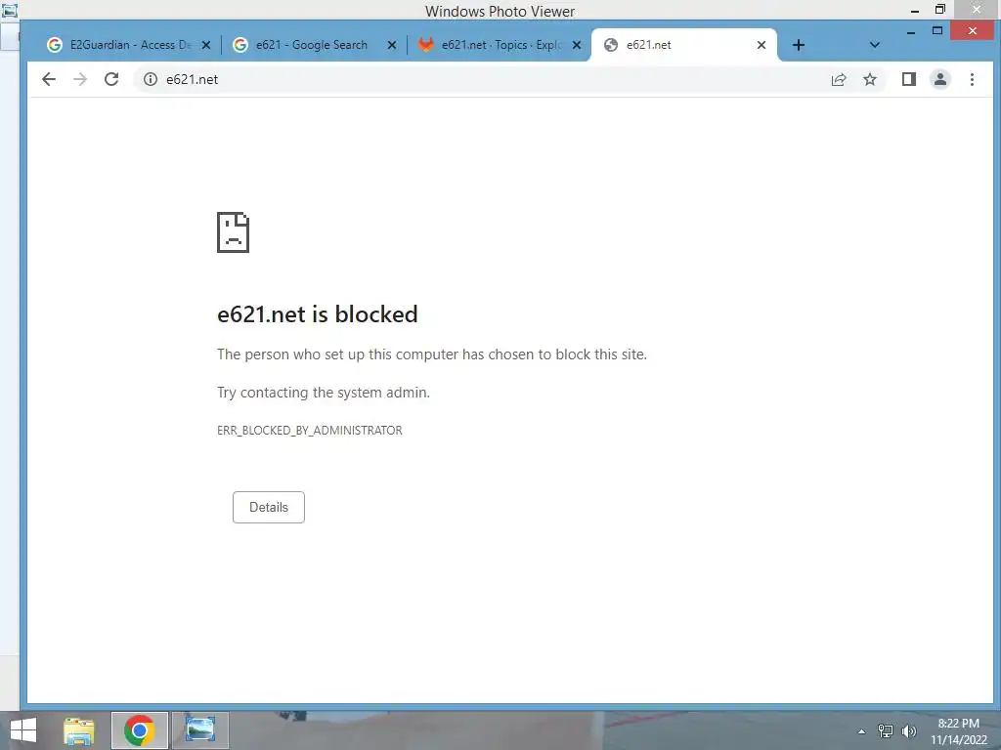Maximize the Chrome window
Image resolution: width=1001 pixels, height=750 pixels.
(937, 30)
